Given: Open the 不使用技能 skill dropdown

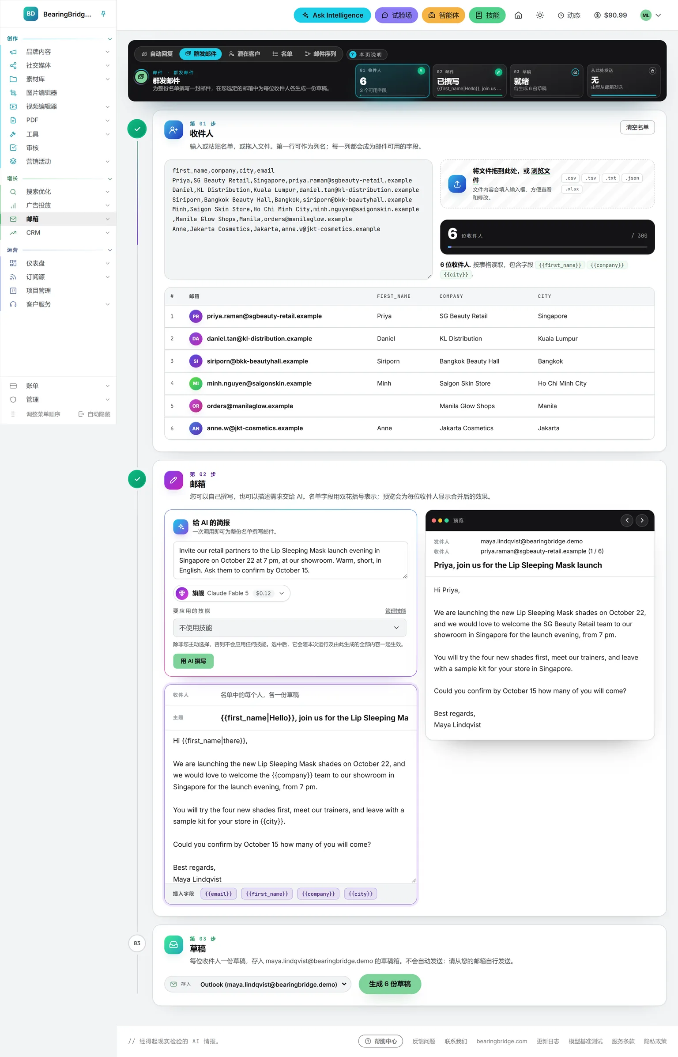Looking at the screenshot, I should pyautogui.click(x=290, y=628).
